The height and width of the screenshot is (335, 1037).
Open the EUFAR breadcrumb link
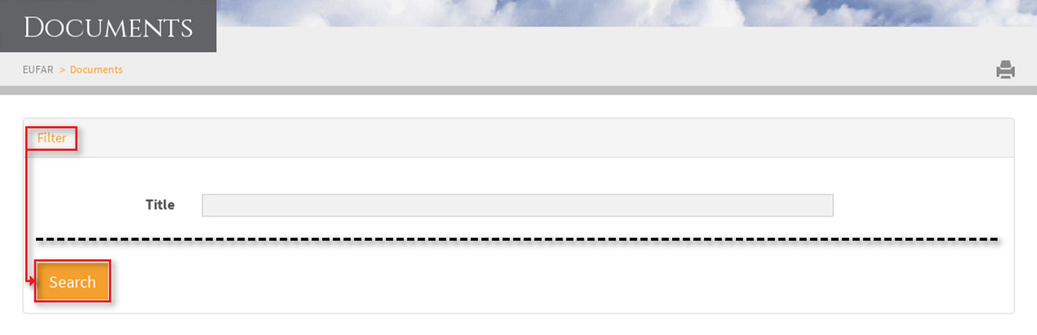pos(38,69)
